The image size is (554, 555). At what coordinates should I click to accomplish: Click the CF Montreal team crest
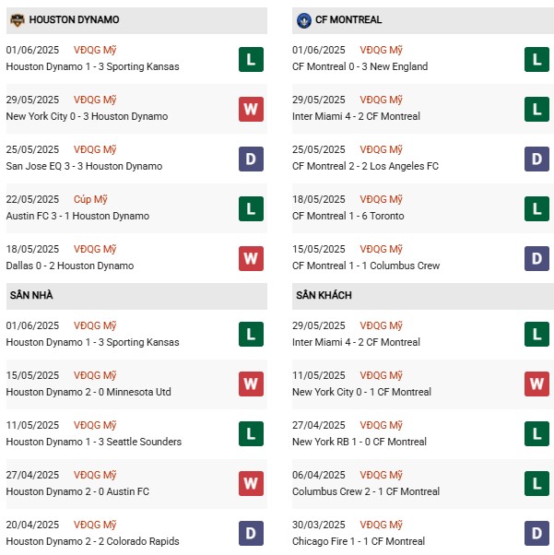pos(303,20)
